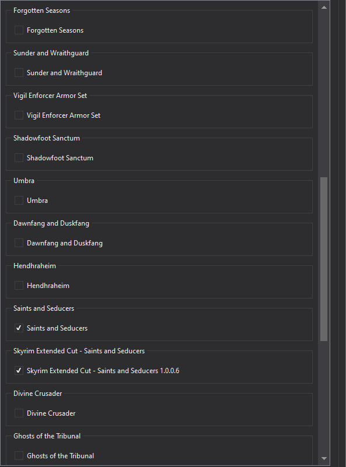Click the scrollbar down arrow
Image resolution: width=346 pixels, height=467 pixels.
point(324,459)
